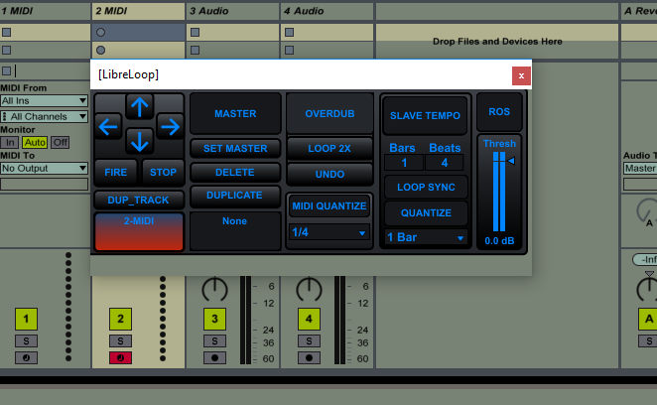The image size is (657, 405).
Task: Click the right arrow navigation button
Action: (x=170, y=126)
